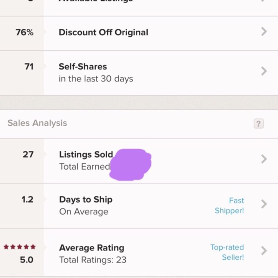Expand the Self-Shares chevron arrow

264,71
